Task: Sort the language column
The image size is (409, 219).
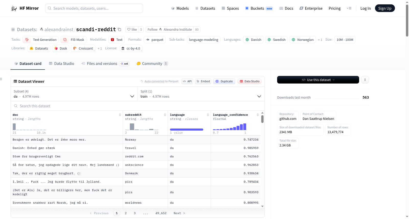Action: [x=208, y=115]
